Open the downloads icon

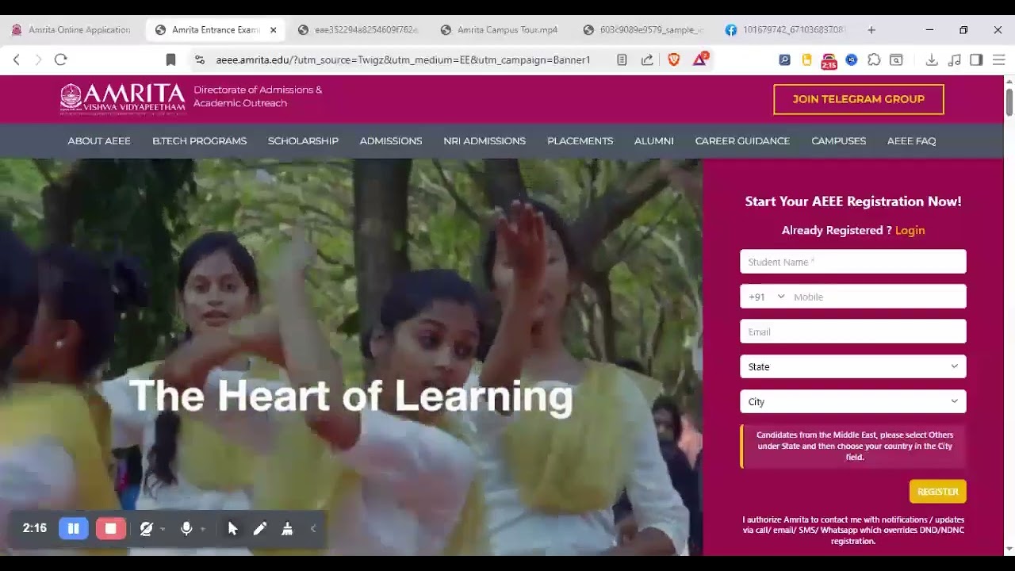point(932,59)
